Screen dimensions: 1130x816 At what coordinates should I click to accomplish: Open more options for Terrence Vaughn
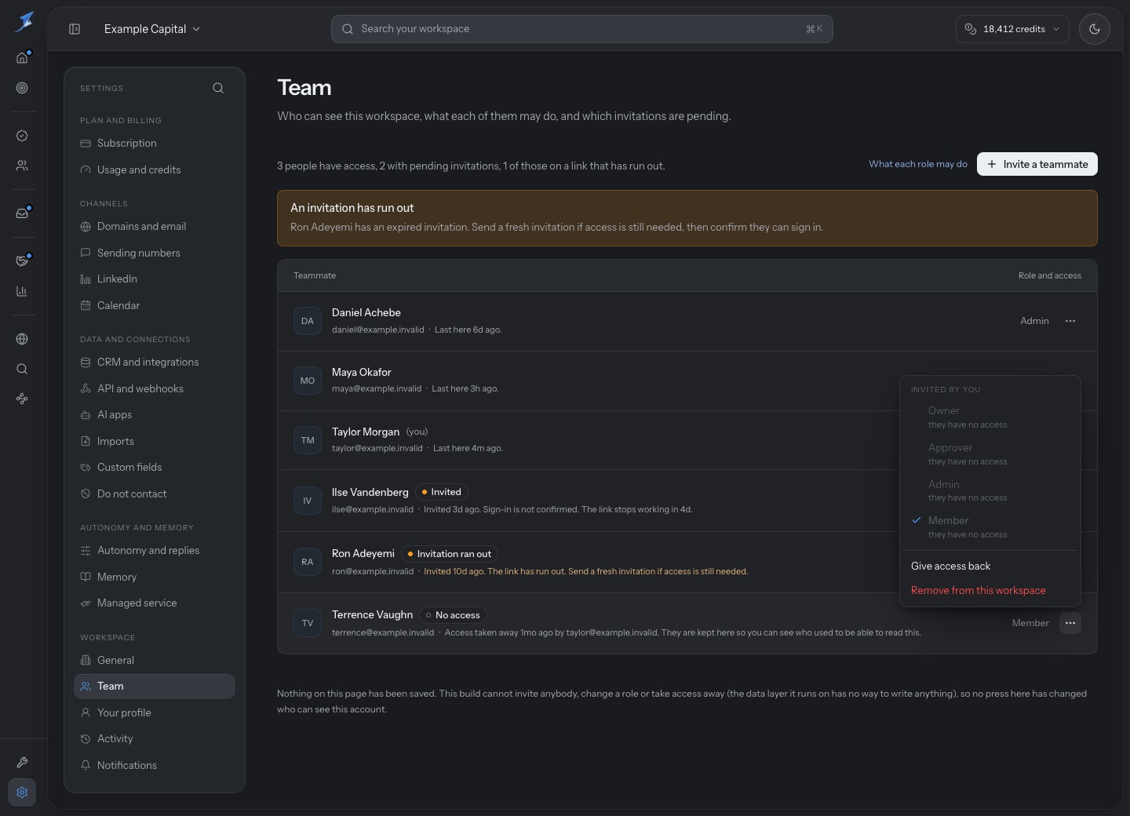pos(1070,623)
